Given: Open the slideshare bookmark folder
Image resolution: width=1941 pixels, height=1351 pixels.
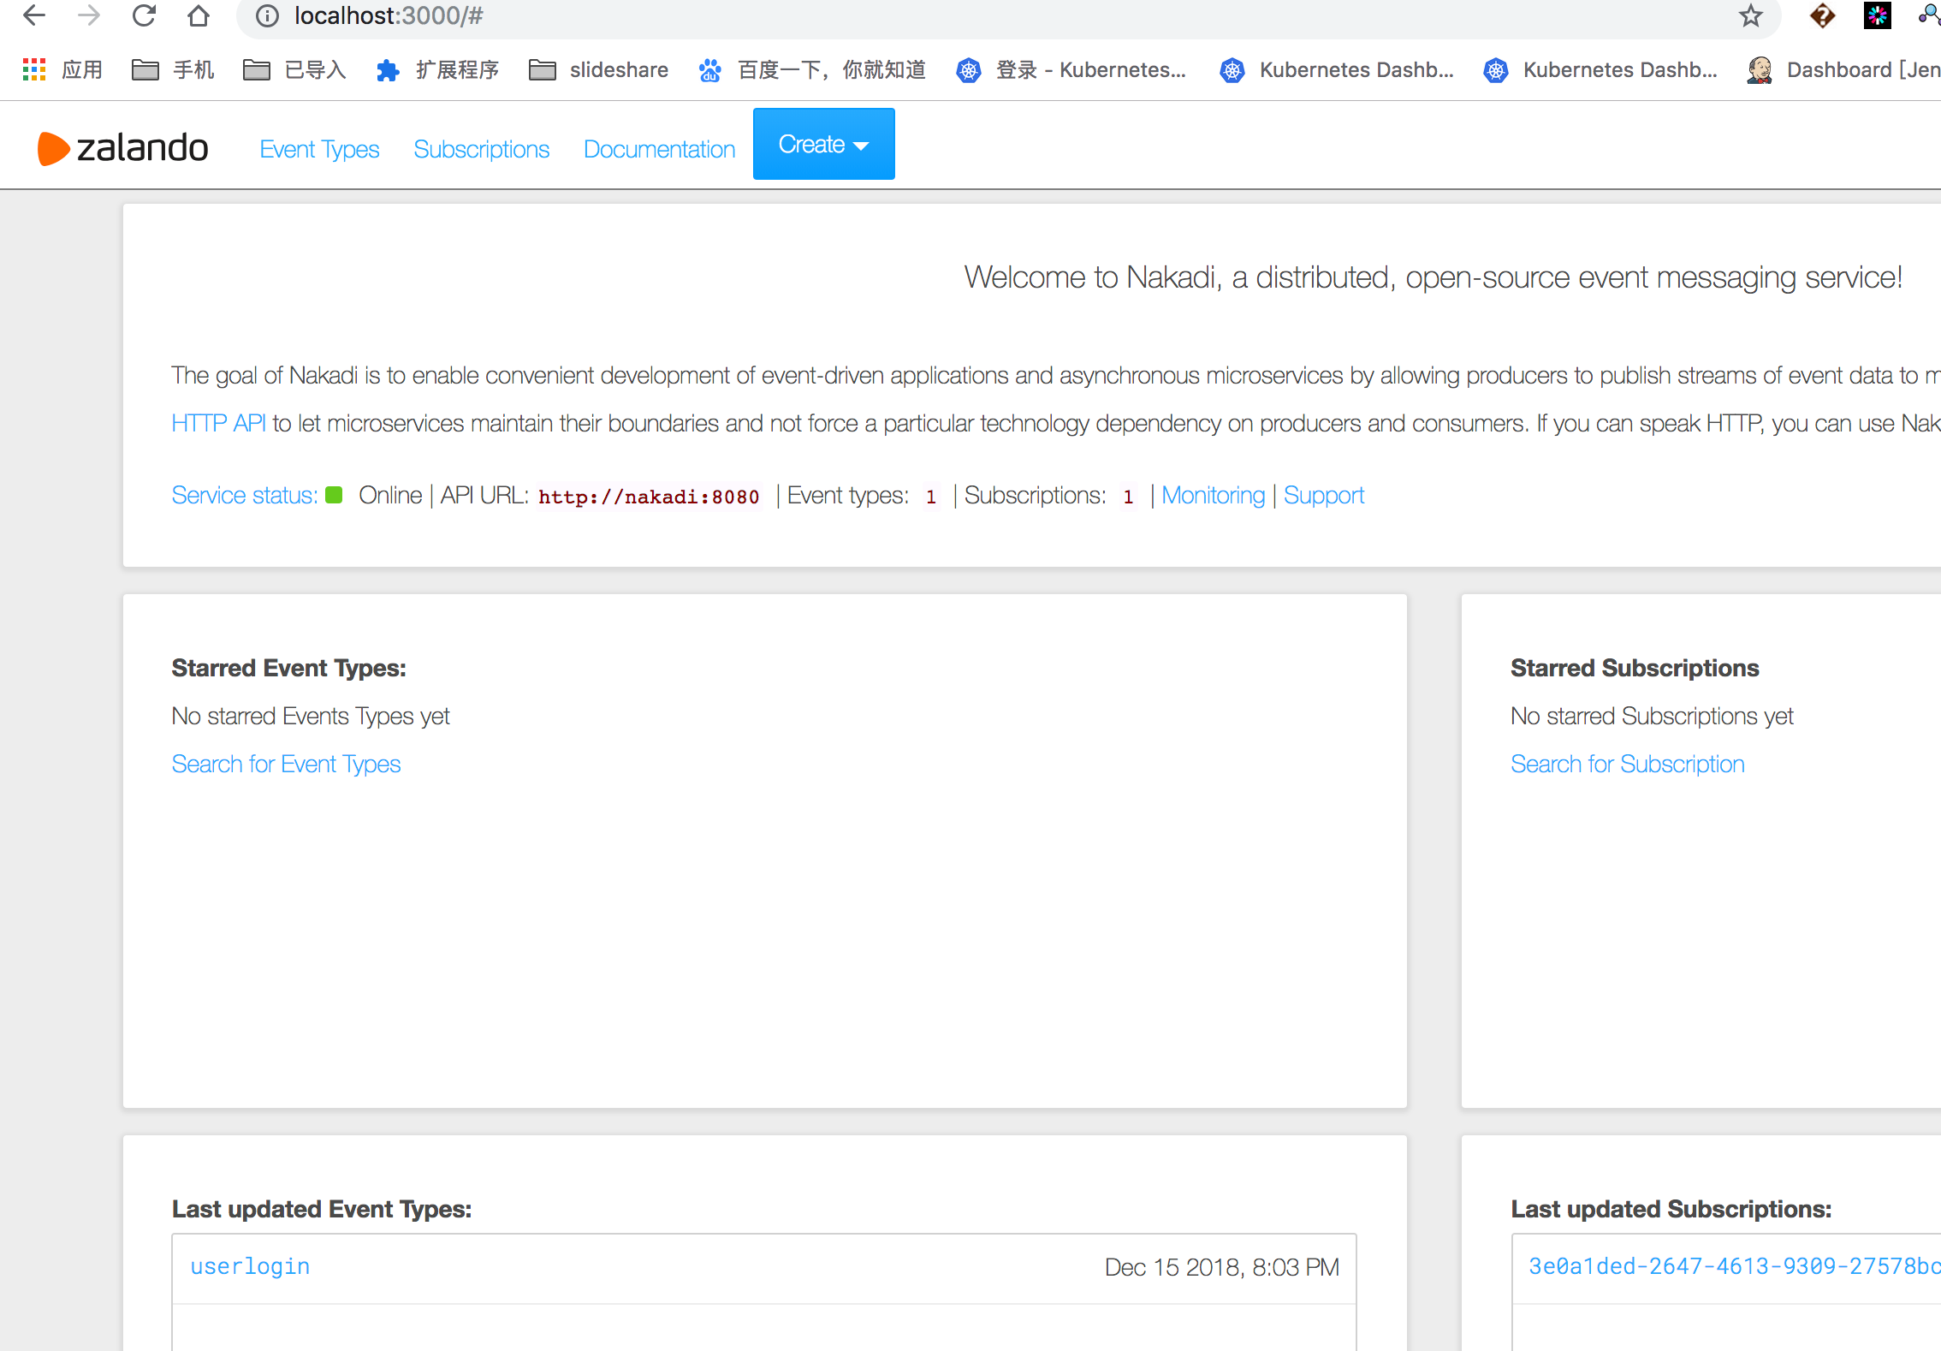Looking at the screenshot, I should [599, 69].
